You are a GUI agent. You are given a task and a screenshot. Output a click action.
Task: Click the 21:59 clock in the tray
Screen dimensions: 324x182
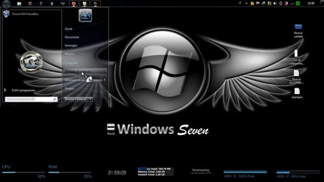pos(311,4)
